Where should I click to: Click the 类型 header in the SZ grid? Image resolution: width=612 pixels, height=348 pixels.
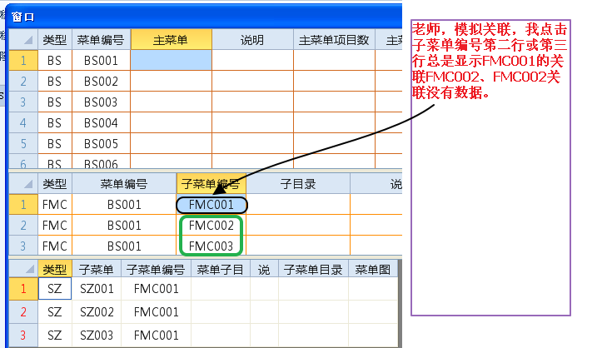coord(55,269)
